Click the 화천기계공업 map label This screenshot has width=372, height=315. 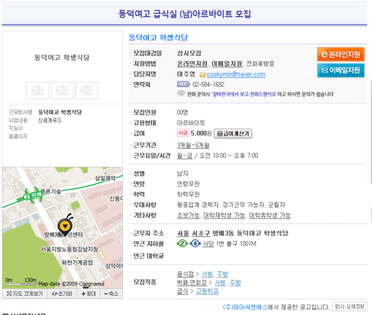pos(77,262)
